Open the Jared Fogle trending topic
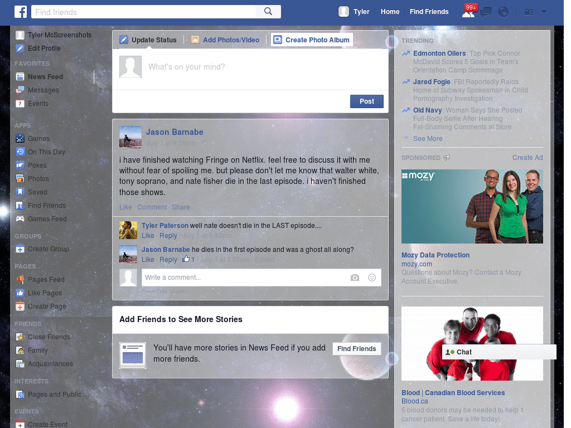The width and height of the screenshot is (571, 428). (432, 81)
